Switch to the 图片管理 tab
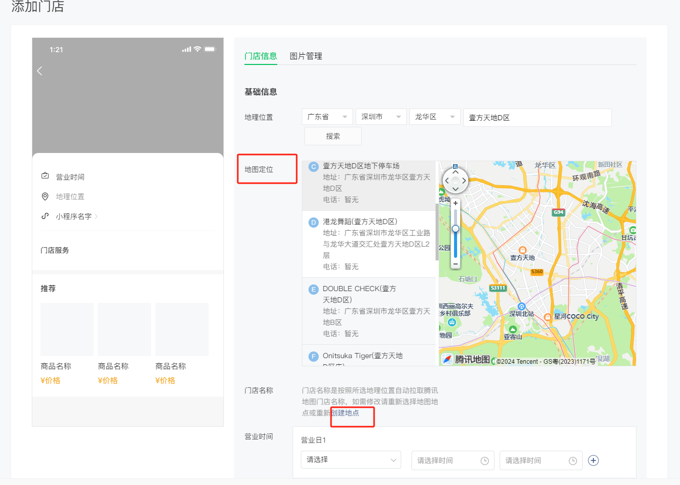The width and height of the screenshot is (680, 485). click(x=306, y=56)
